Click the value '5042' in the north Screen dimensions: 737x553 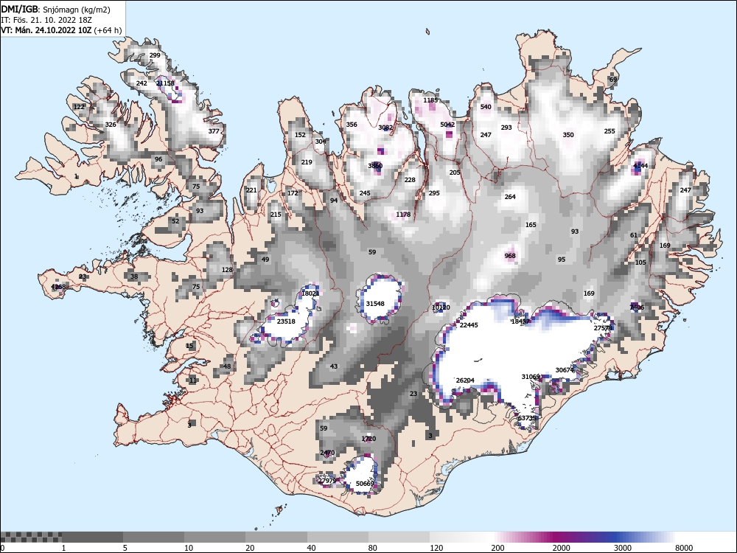[447, 125]
